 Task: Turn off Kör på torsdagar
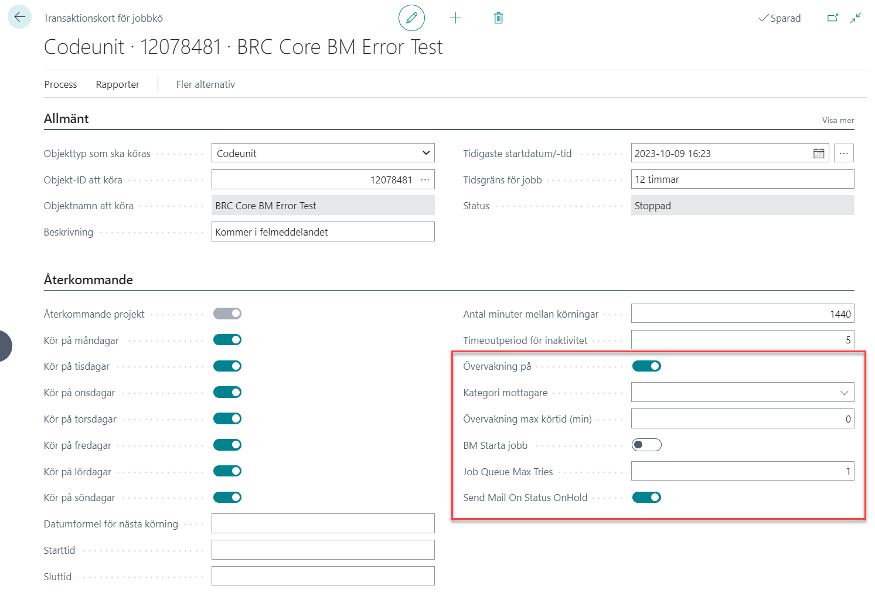227,418
